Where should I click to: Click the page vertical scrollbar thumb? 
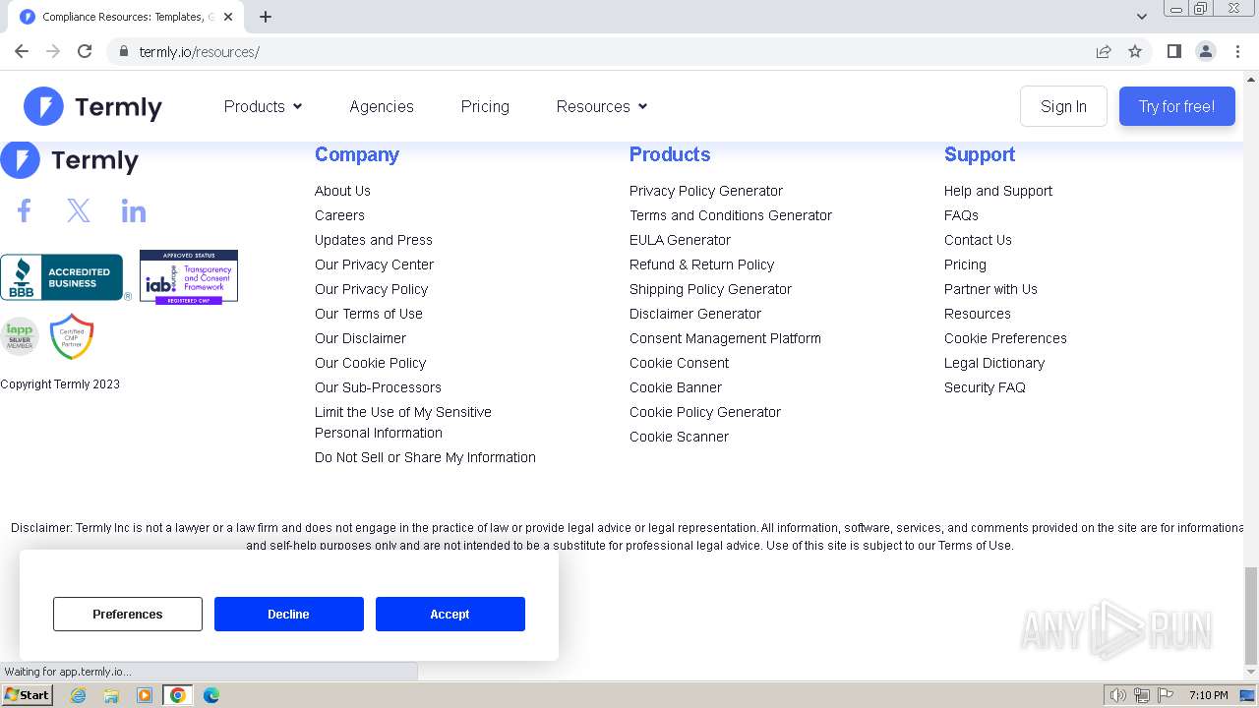(1251, 616)
